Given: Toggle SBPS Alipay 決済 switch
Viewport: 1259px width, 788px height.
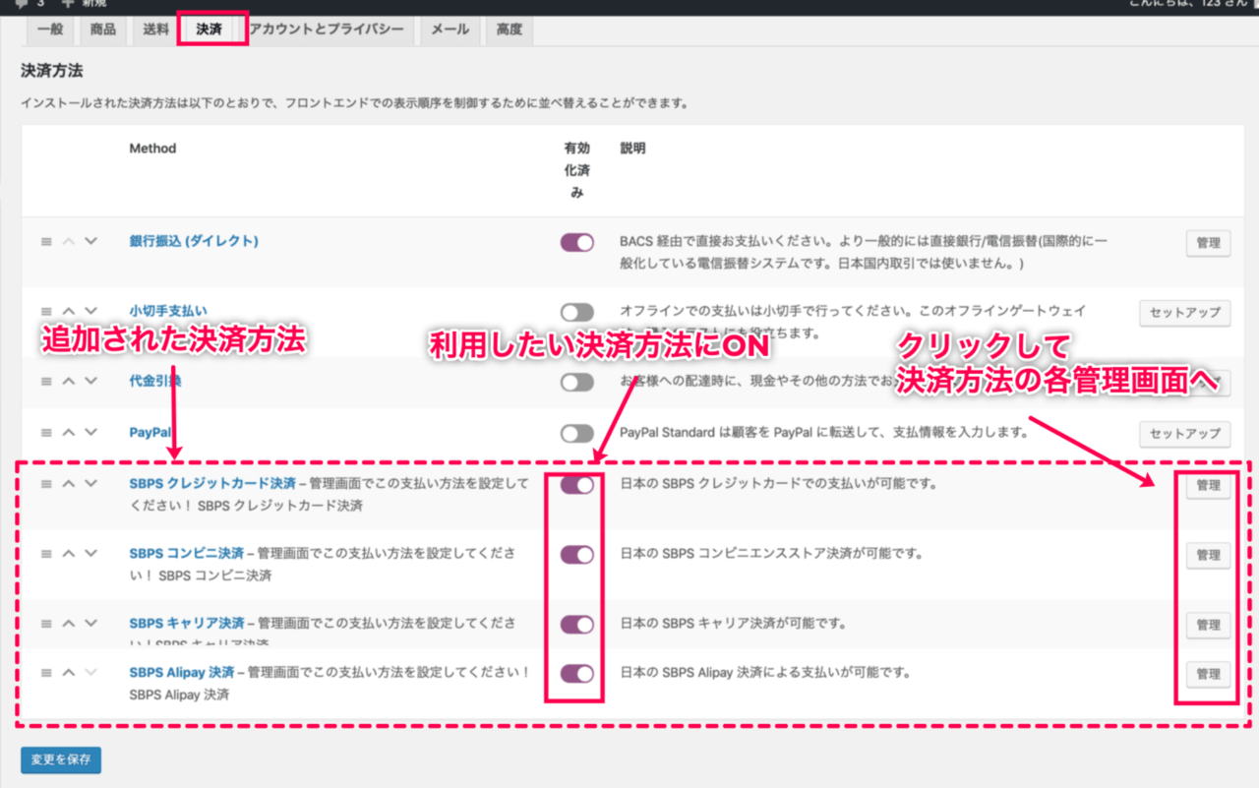Looking at the screenshot, I should coord(577,674).
